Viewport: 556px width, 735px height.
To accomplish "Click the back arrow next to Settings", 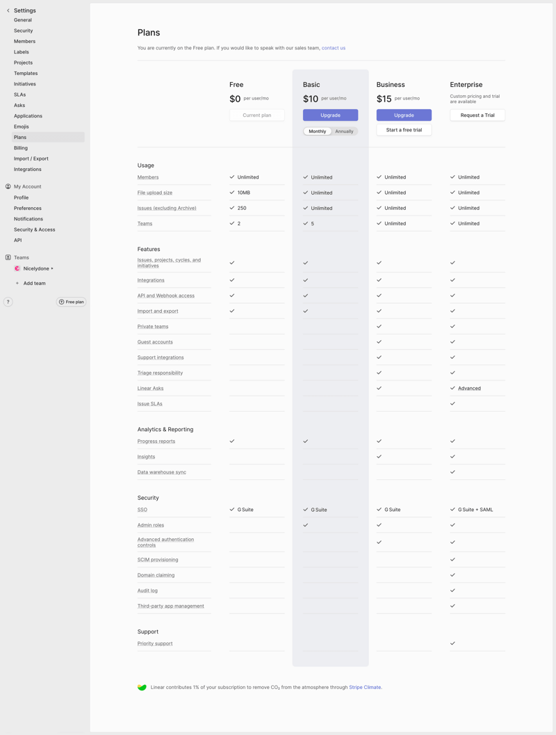I will pos(7,10).
